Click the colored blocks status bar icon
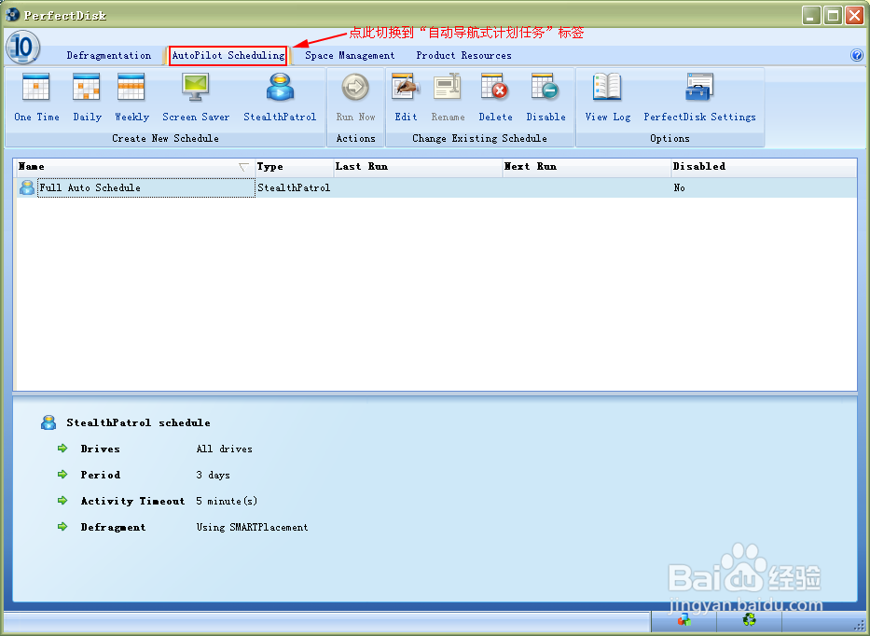This screenshot has height=636, width=870. (684, 619)
